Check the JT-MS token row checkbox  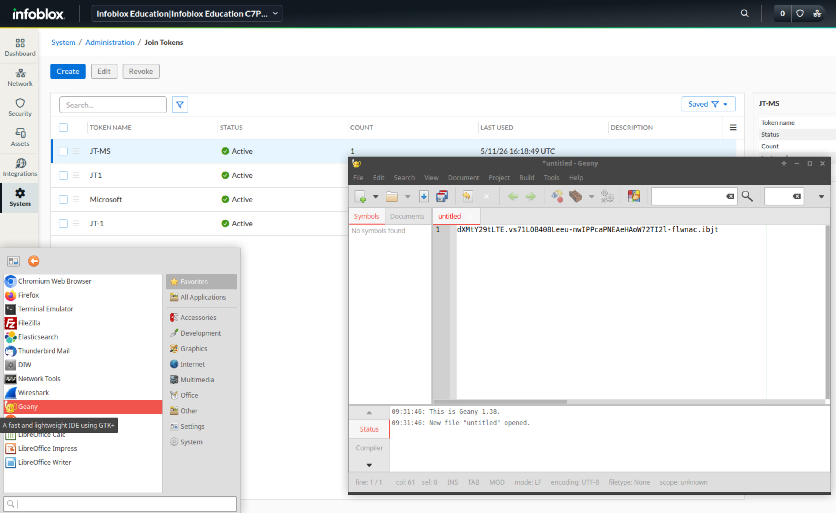(x=63, y=151)
